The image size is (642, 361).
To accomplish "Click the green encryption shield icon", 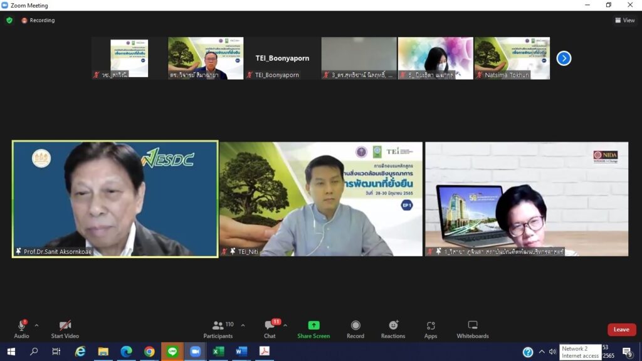I will click(9, 20).
